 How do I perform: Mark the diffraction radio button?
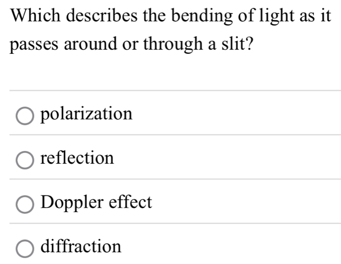pos(25,247)
